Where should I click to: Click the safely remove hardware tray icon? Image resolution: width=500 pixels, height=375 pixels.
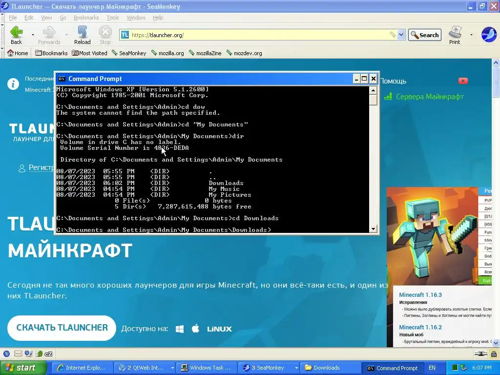click(464, 368)
